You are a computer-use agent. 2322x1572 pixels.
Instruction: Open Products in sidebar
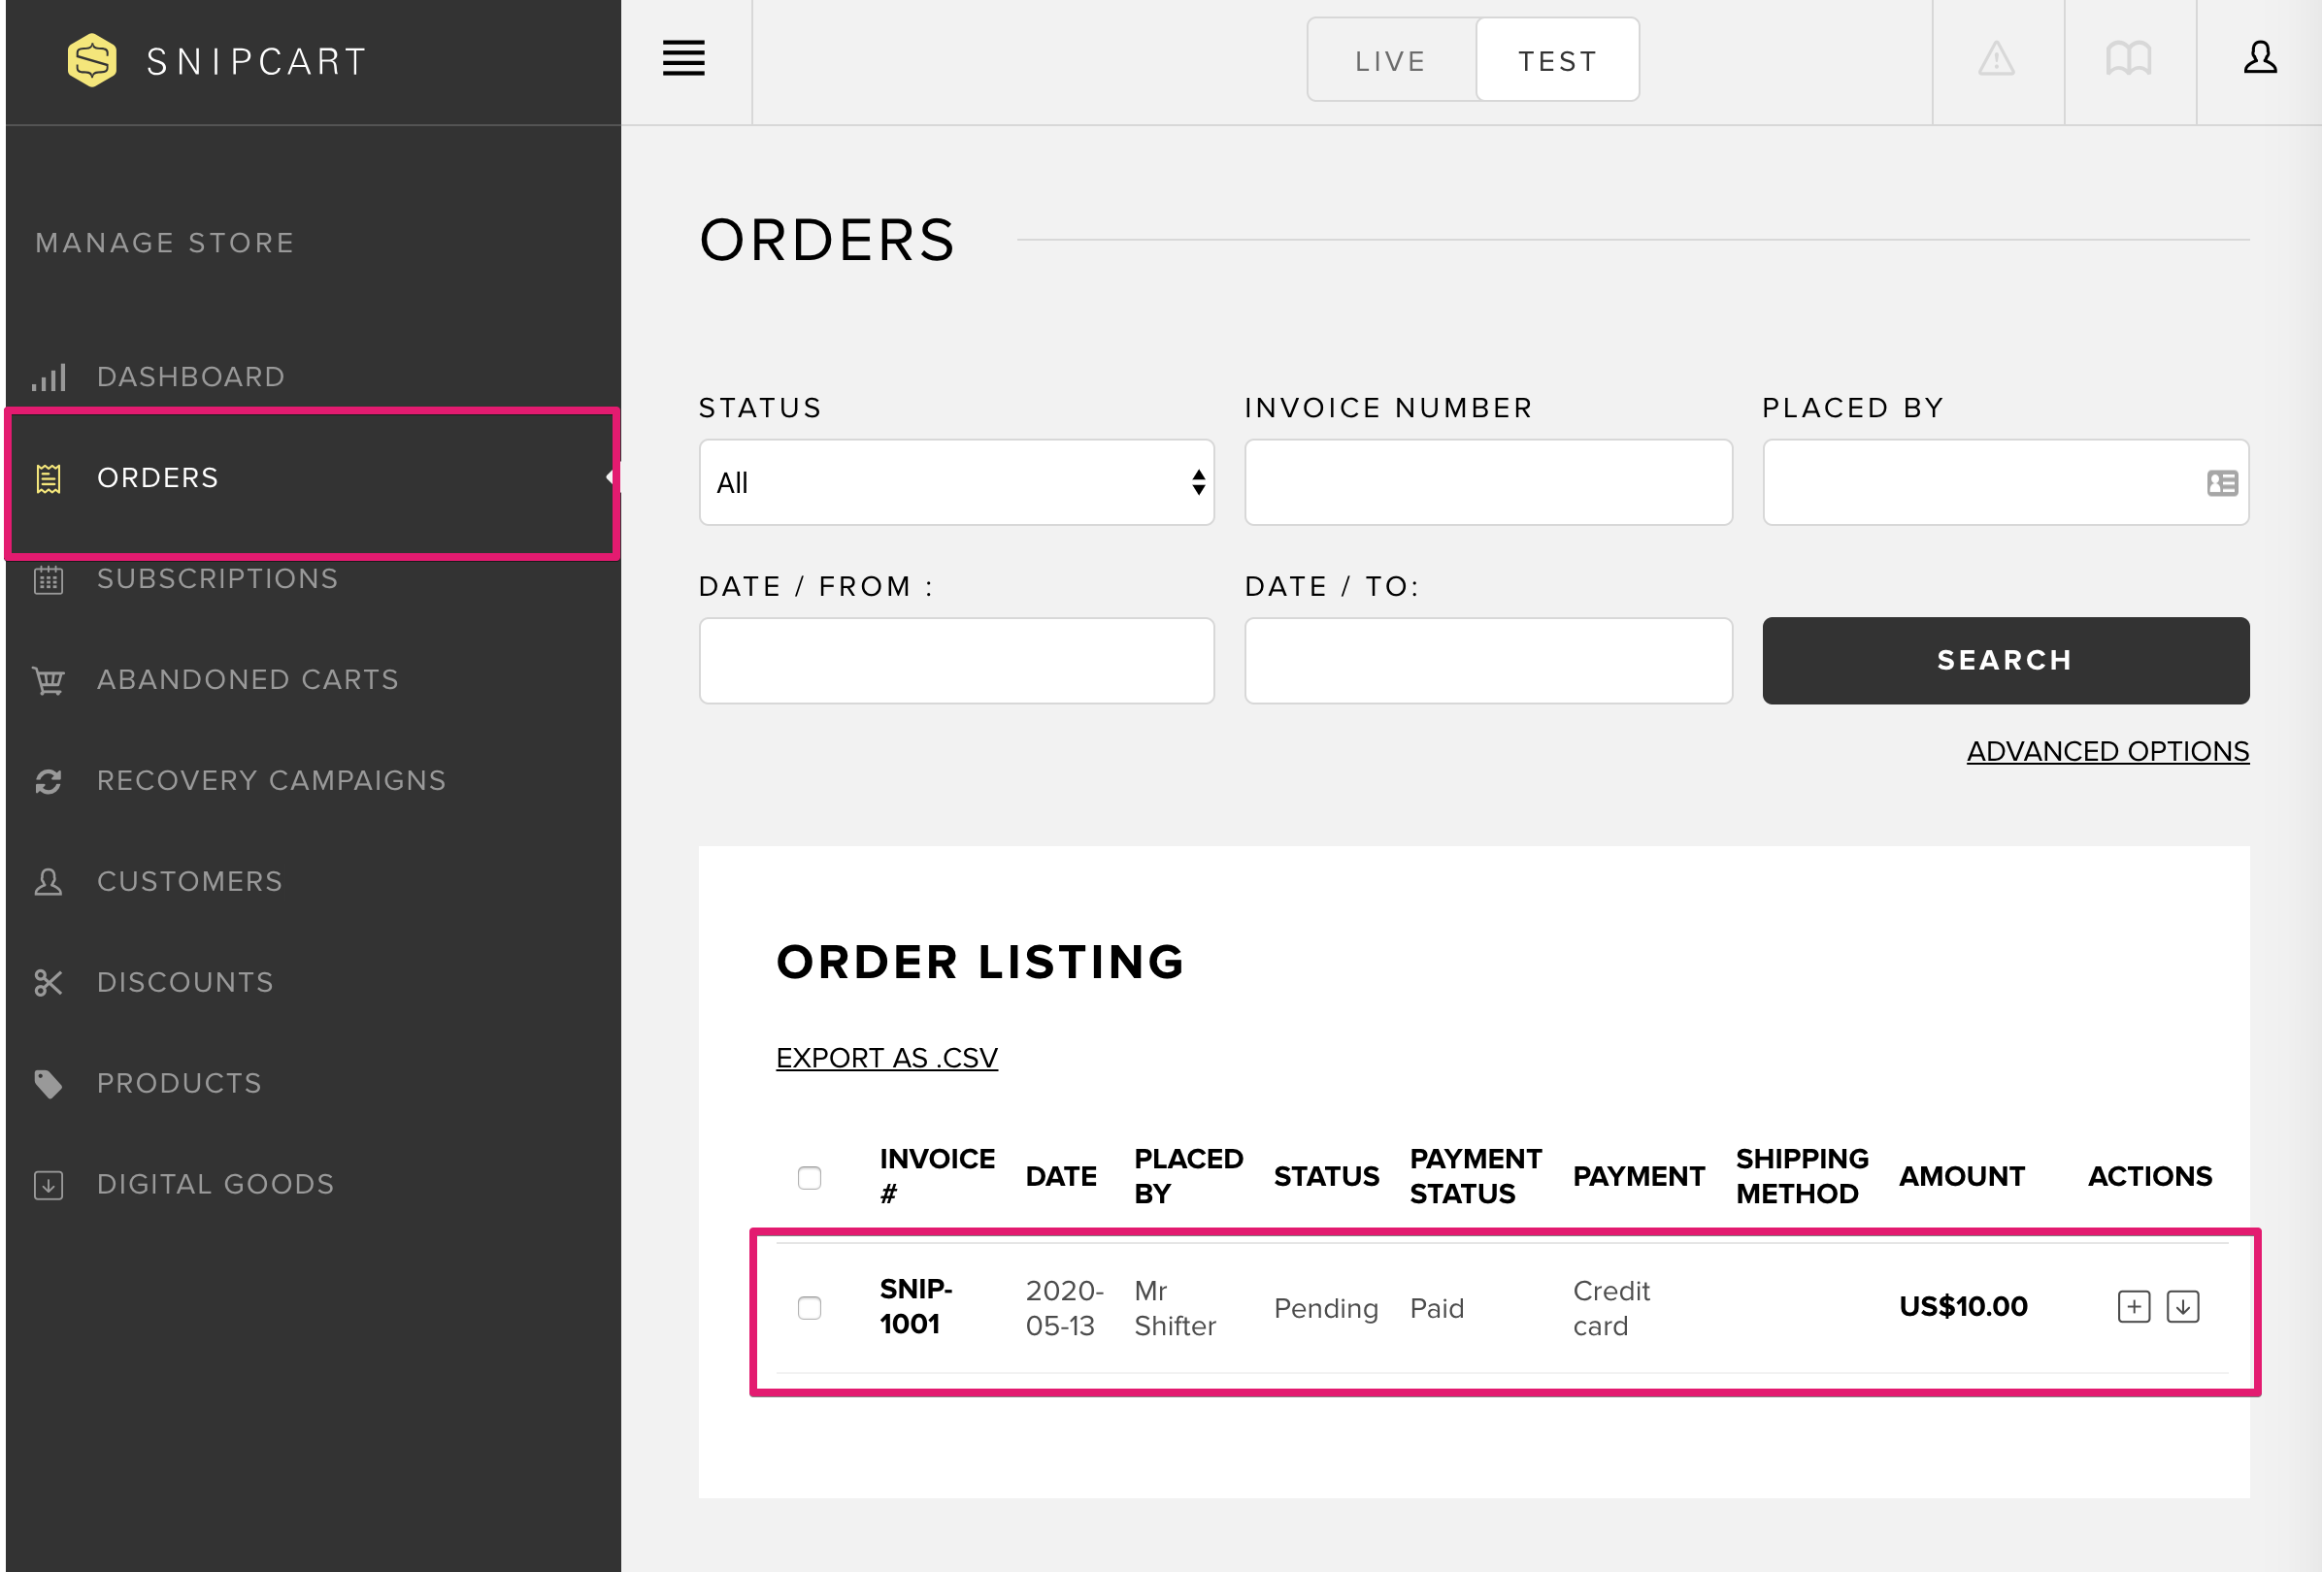coord(179,1084)
